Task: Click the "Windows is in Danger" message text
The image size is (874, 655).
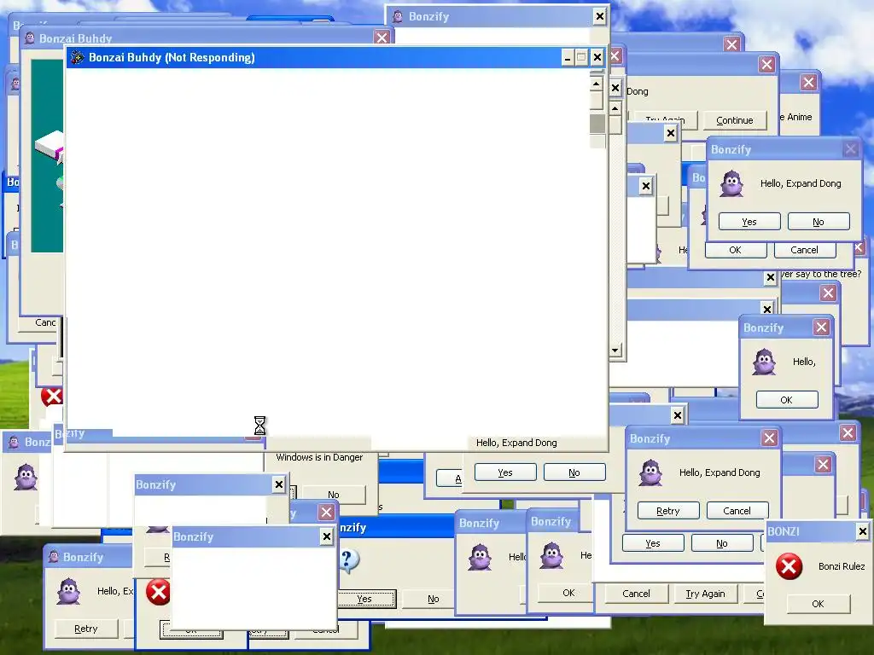Action: (319, 457)
